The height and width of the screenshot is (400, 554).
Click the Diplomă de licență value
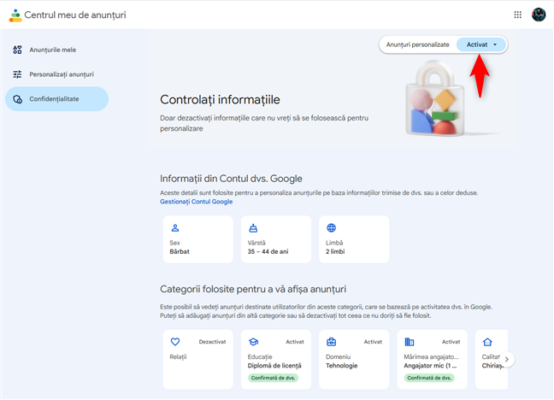[x=274, y=366]
